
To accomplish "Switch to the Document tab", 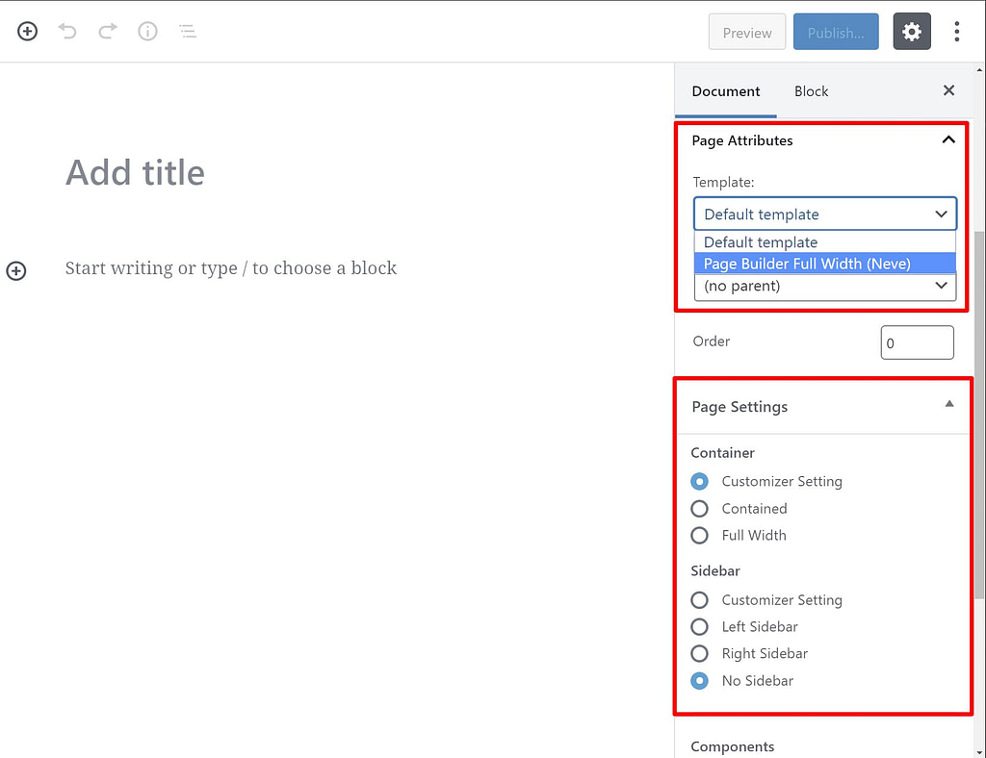I will (x=725, y=90).
